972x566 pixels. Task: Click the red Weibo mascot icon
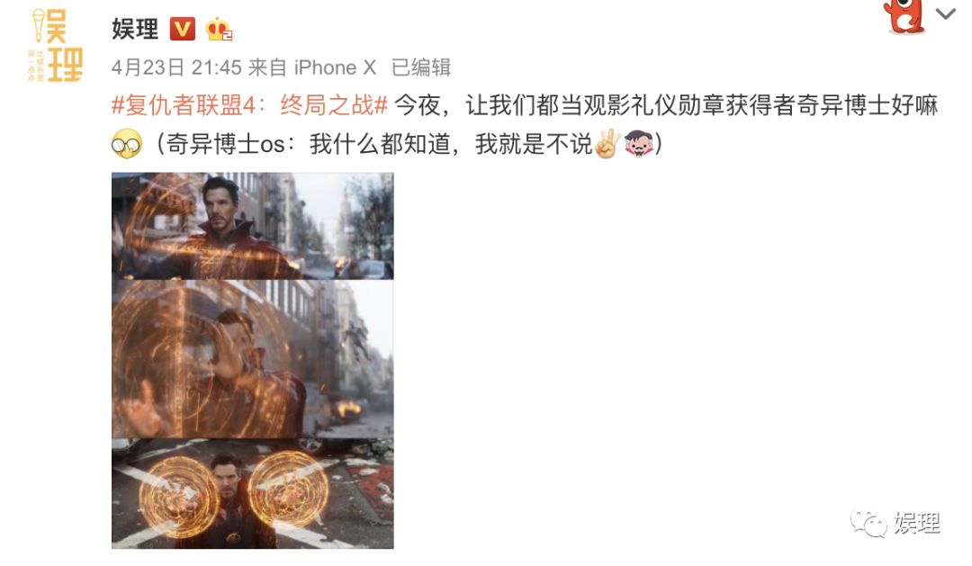[x=905, y=16]
